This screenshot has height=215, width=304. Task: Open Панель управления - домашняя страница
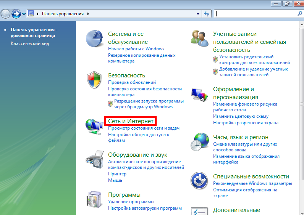click(34, 32)
